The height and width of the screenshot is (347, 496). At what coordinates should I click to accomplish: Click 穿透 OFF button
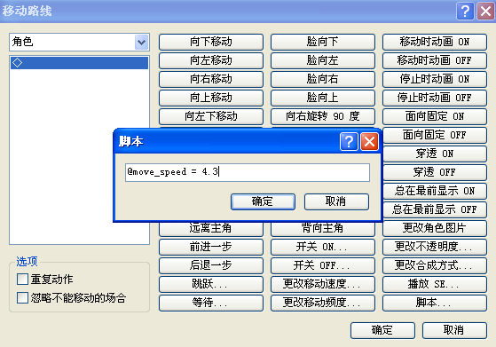pos(435,172)
